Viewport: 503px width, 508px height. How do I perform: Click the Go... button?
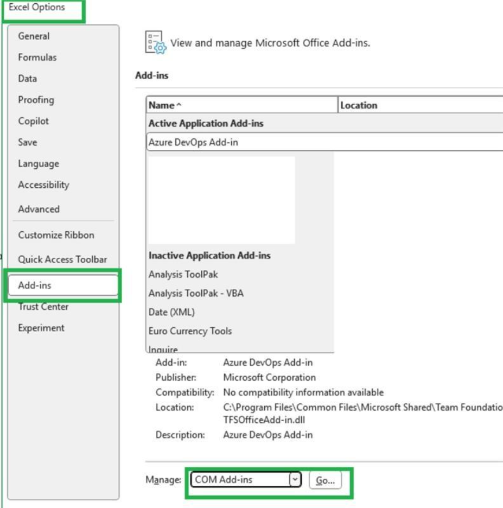tap(325, 480)
